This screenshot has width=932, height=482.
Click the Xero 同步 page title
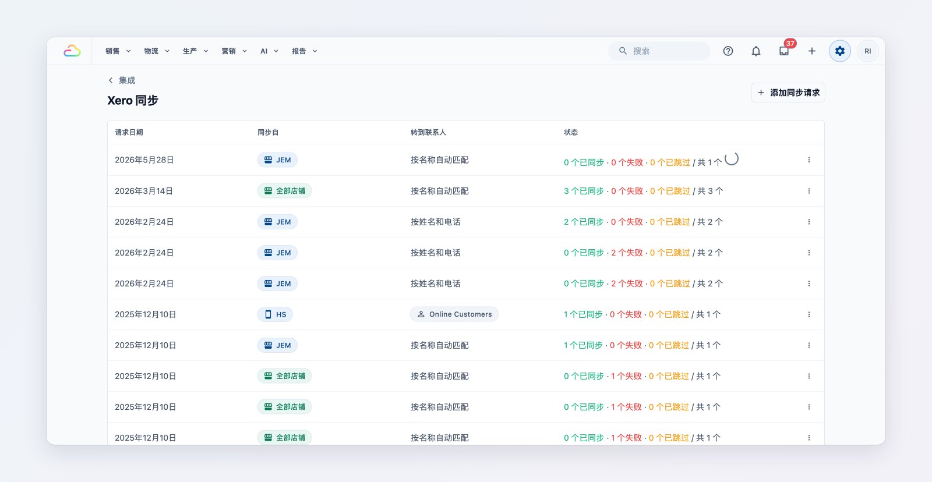click(x=133, y=100)
